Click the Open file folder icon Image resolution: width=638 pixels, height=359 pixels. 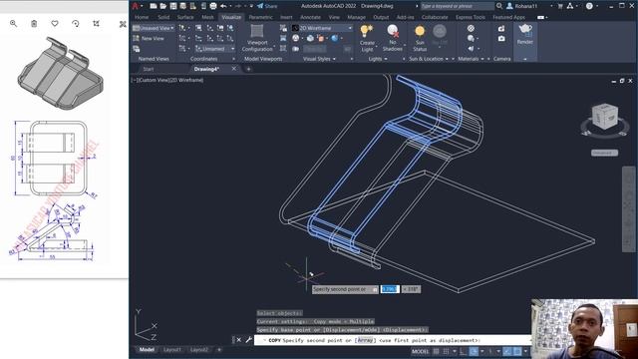click(x=163, y=6)
